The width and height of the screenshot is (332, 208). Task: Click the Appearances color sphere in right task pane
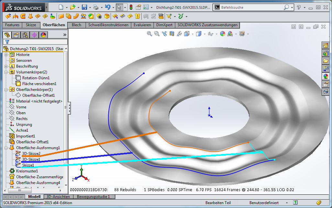[326, 77]
